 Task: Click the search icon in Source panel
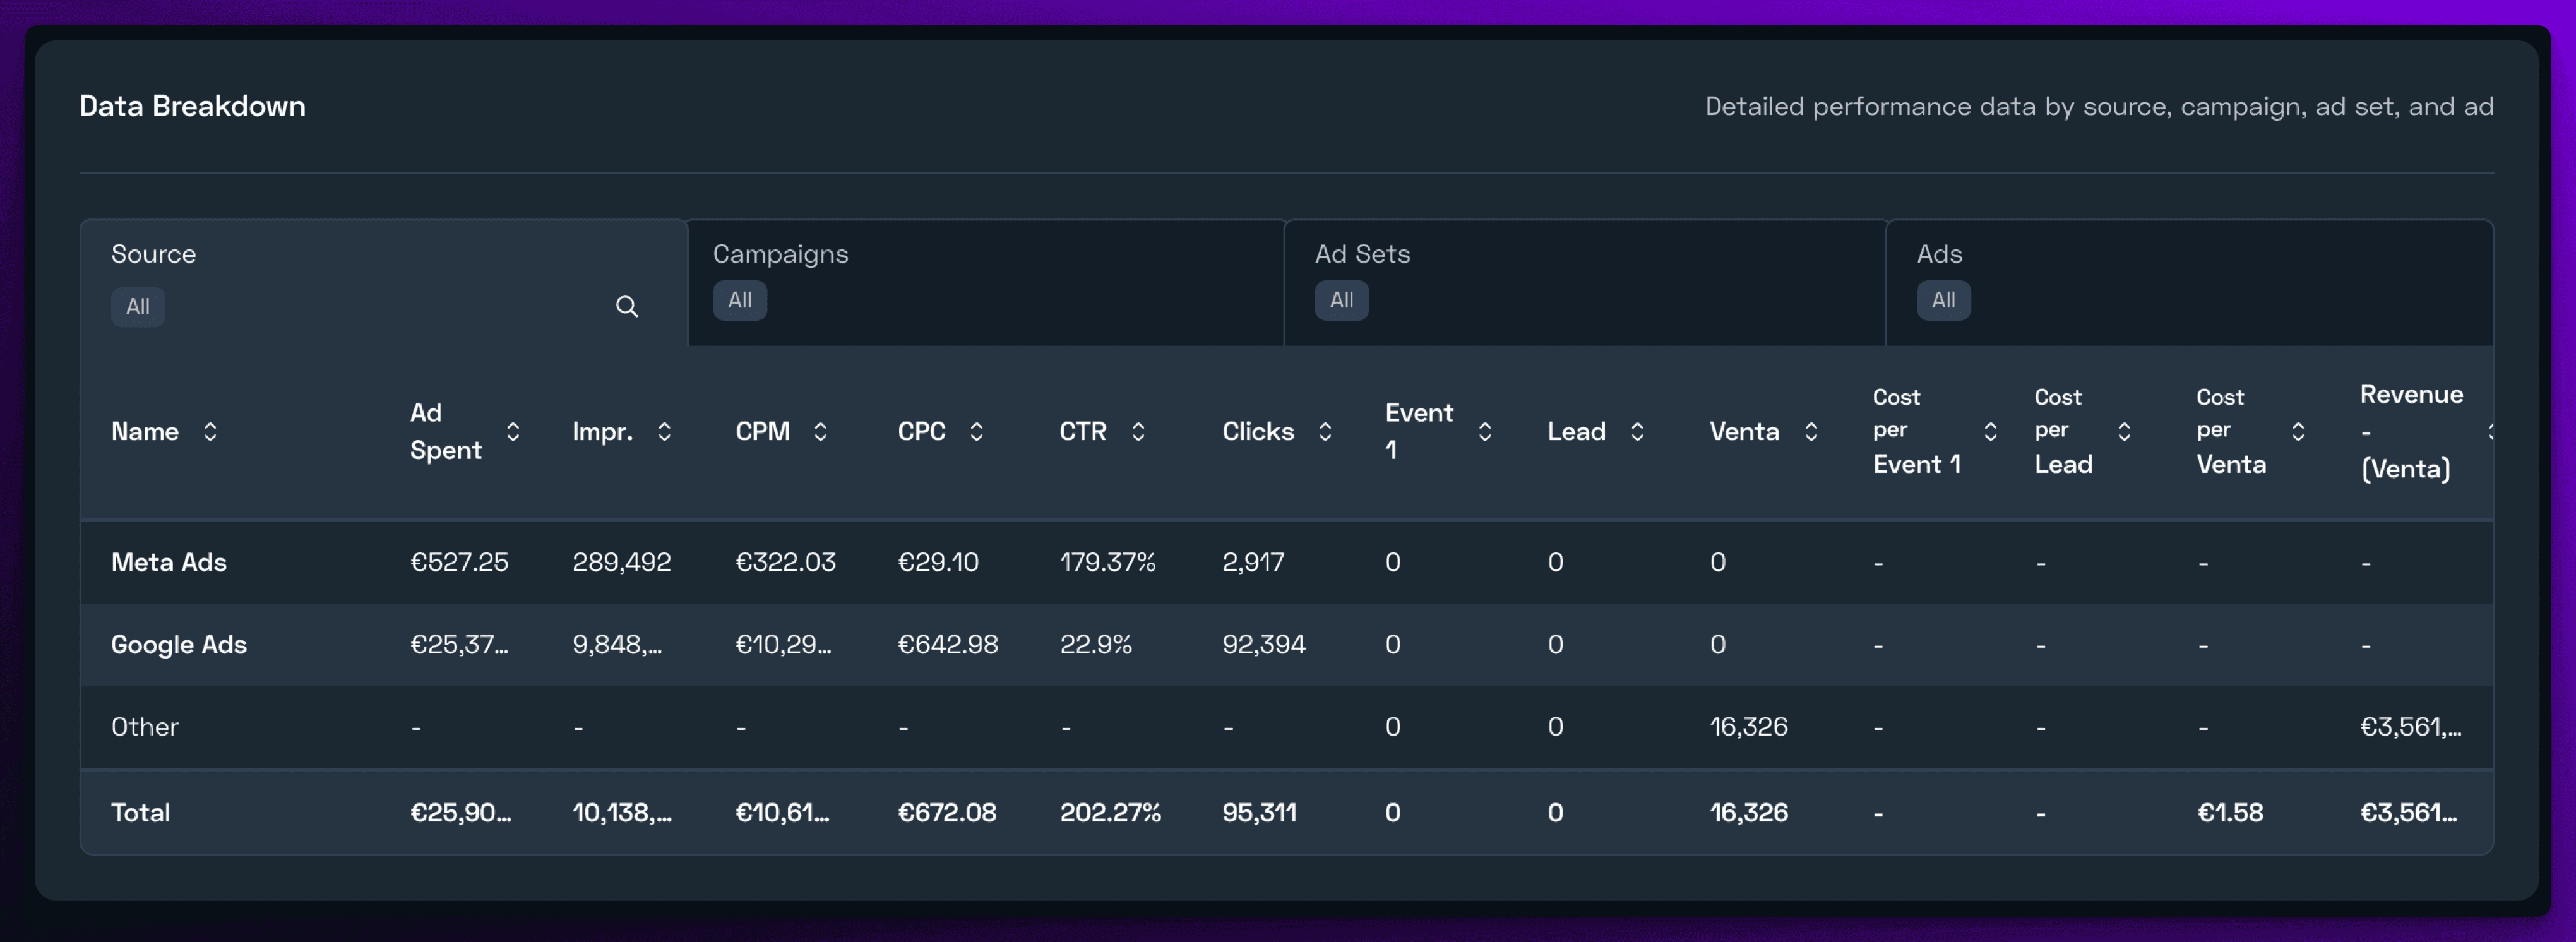pos(627,306)
